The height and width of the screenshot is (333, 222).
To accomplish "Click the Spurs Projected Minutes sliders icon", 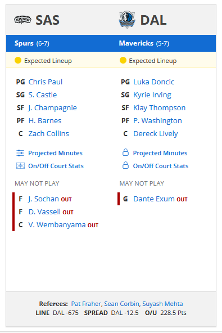I will pos(20,153).
